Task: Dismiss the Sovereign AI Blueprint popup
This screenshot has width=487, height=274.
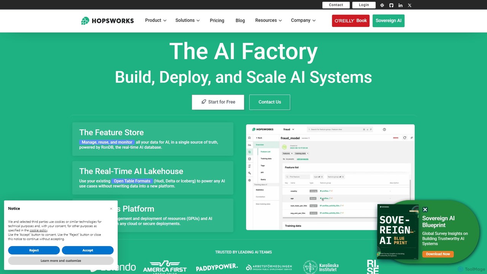Action: (425, 210)
